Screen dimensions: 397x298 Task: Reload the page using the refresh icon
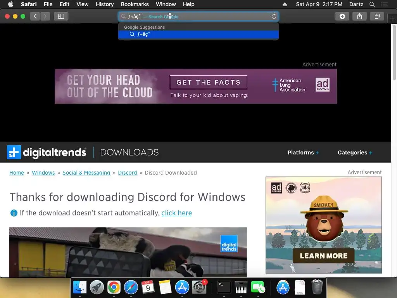274,16
